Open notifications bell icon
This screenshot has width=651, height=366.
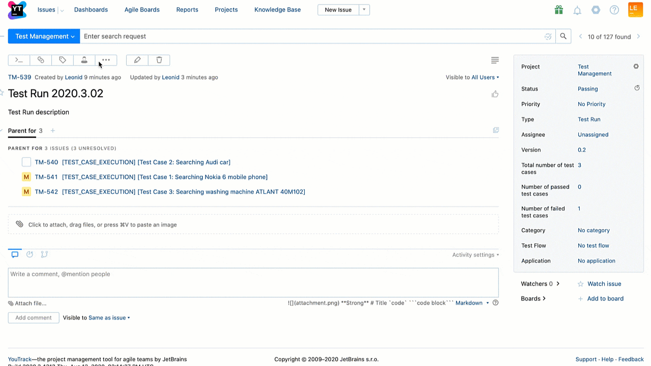[x=577, y=10]
